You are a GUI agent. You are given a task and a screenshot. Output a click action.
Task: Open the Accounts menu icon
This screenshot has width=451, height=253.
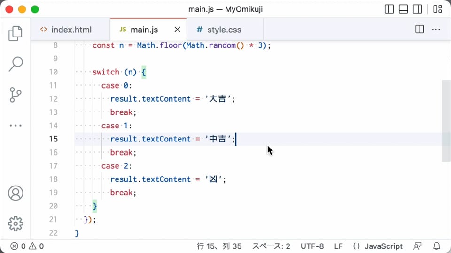click(16, 193)
